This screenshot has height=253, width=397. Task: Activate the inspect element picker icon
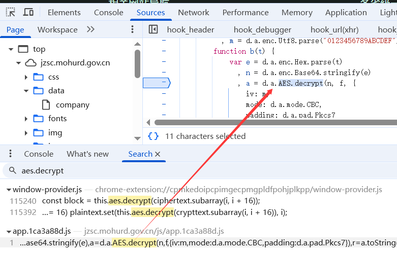(x=11, y=12)
